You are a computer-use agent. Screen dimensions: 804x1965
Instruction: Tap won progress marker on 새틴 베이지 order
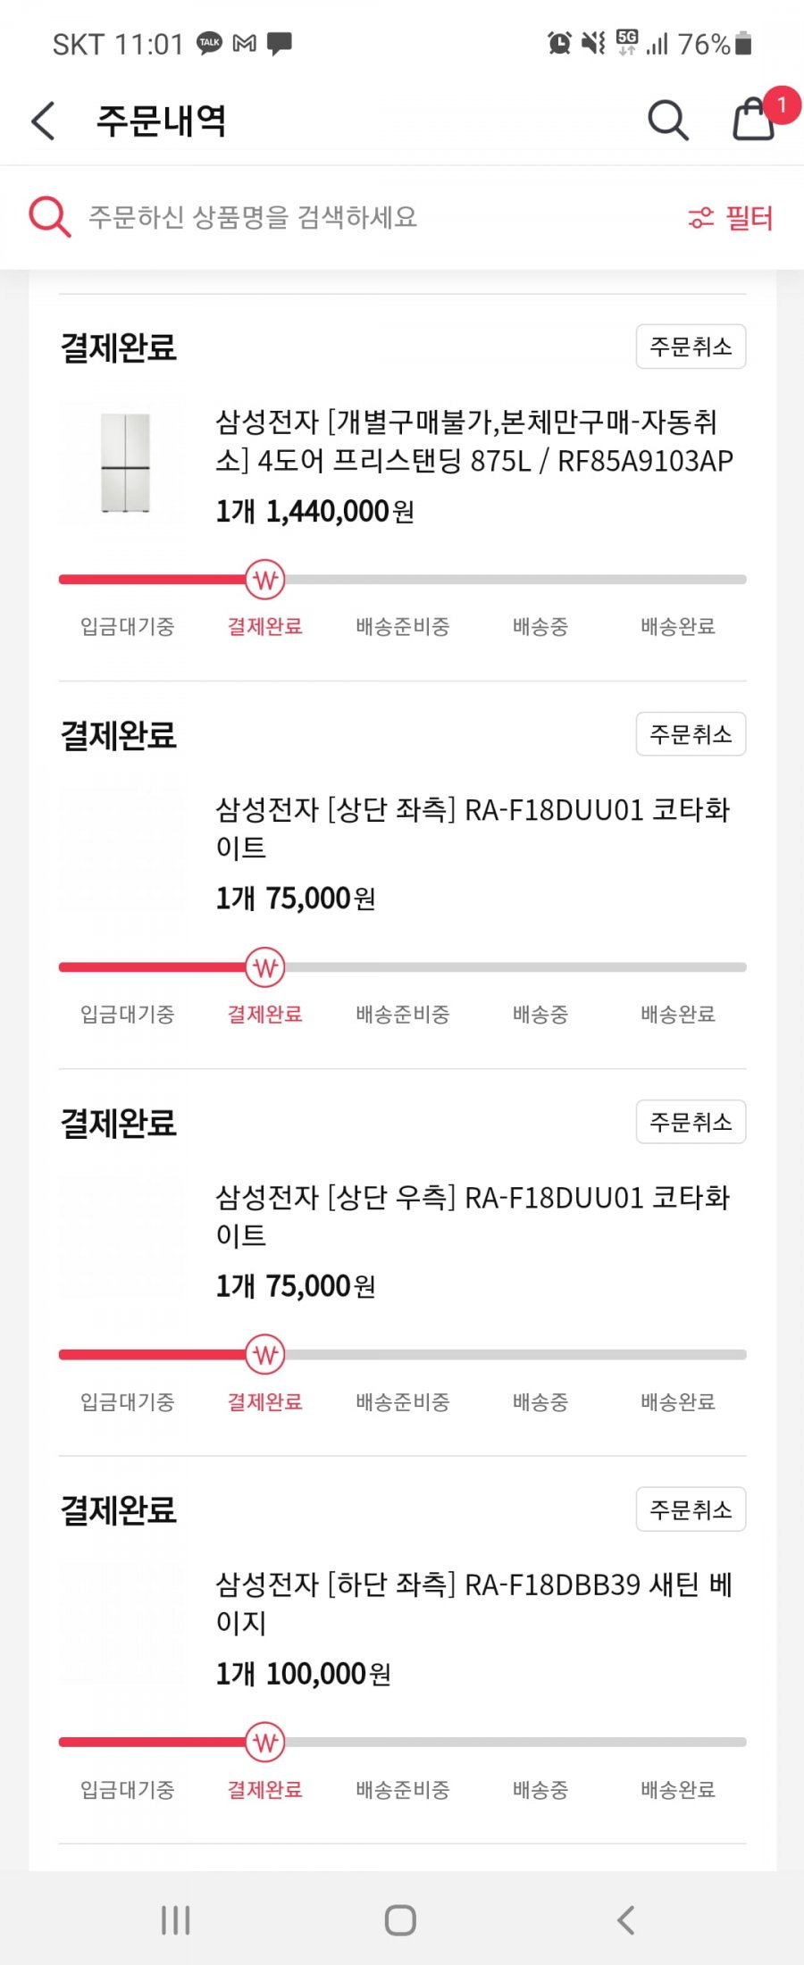coord(265,1743)
